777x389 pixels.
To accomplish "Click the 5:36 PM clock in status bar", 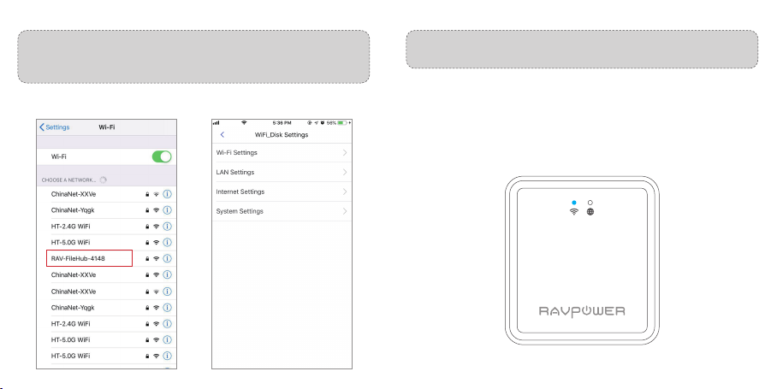I will (282, 123).
